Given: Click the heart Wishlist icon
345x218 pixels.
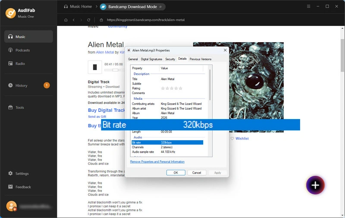Looking at the screenshot, I should click(x=232, y=138).
